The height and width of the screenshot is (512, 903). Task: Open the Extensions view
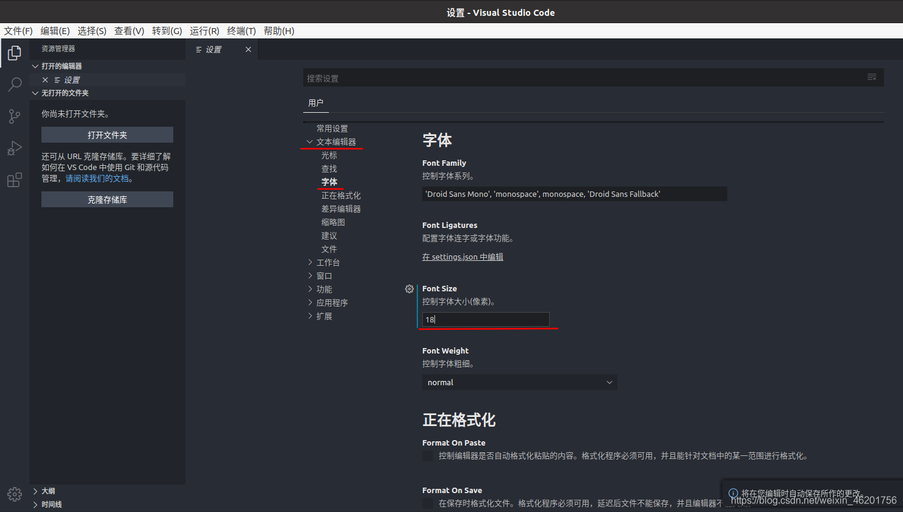[15, 180]
